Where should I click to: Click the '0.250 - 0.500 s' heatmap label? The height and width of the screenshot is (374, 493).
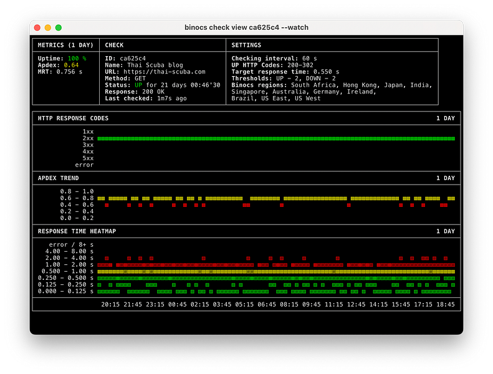[x=65, y=278]
